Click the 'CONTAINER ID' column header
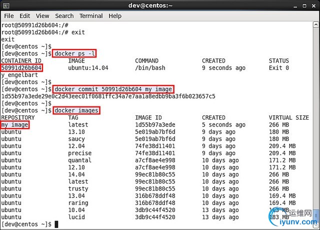Screen dimensions: 320x230 coord(21,61)
